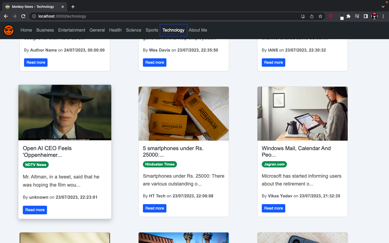This screenshot has width=389, height=243.
Task: Open Chrome's three-dot menu
Action: [x=383, y=16]
